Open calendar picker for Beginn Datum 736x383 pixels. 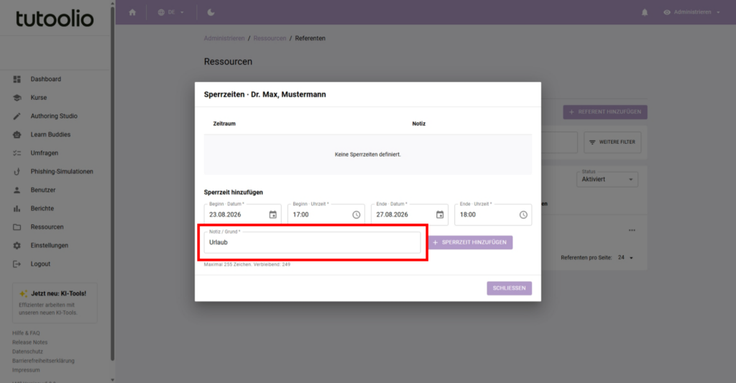[x=272, y=215]
